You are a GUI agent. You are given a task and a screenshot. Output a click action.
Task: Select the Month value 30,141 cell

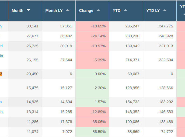click(25, 26)
